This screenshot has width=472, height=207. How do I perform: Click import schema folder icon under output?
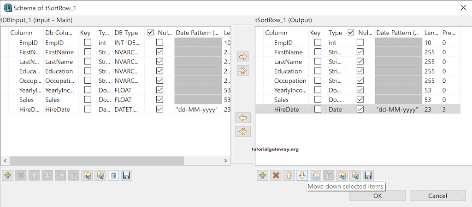(x=342, y=175)
